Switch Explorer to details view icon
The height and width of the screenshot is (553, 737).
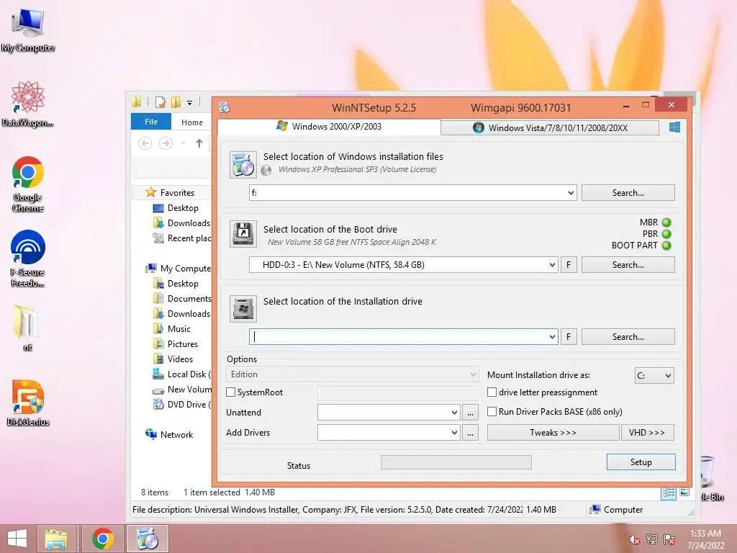[x=669, y=493]
